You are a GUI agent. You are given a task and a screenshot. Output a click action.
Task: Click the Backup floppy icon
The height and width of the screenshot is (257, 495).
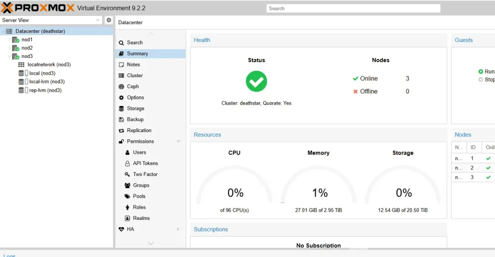[x=121, y=120]
